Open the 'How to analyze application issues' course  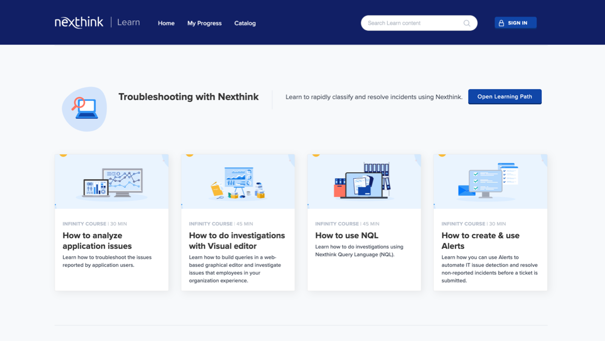point(97,241)
